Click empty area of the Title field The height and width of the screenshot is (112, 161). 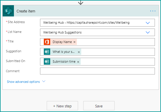(x=116, y=42)
